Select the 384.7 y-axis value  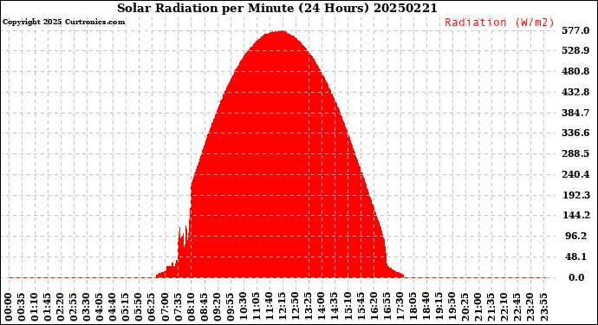pyautogui.click(x=575, y=113)
